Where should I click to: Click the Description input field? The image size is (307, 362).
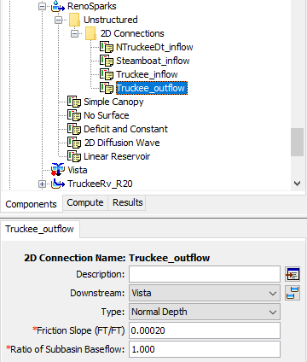(x=205, y=274)
